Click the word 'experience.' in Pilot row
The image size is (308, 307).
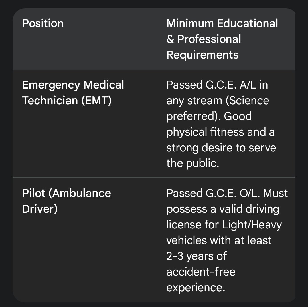pos(196,287)
